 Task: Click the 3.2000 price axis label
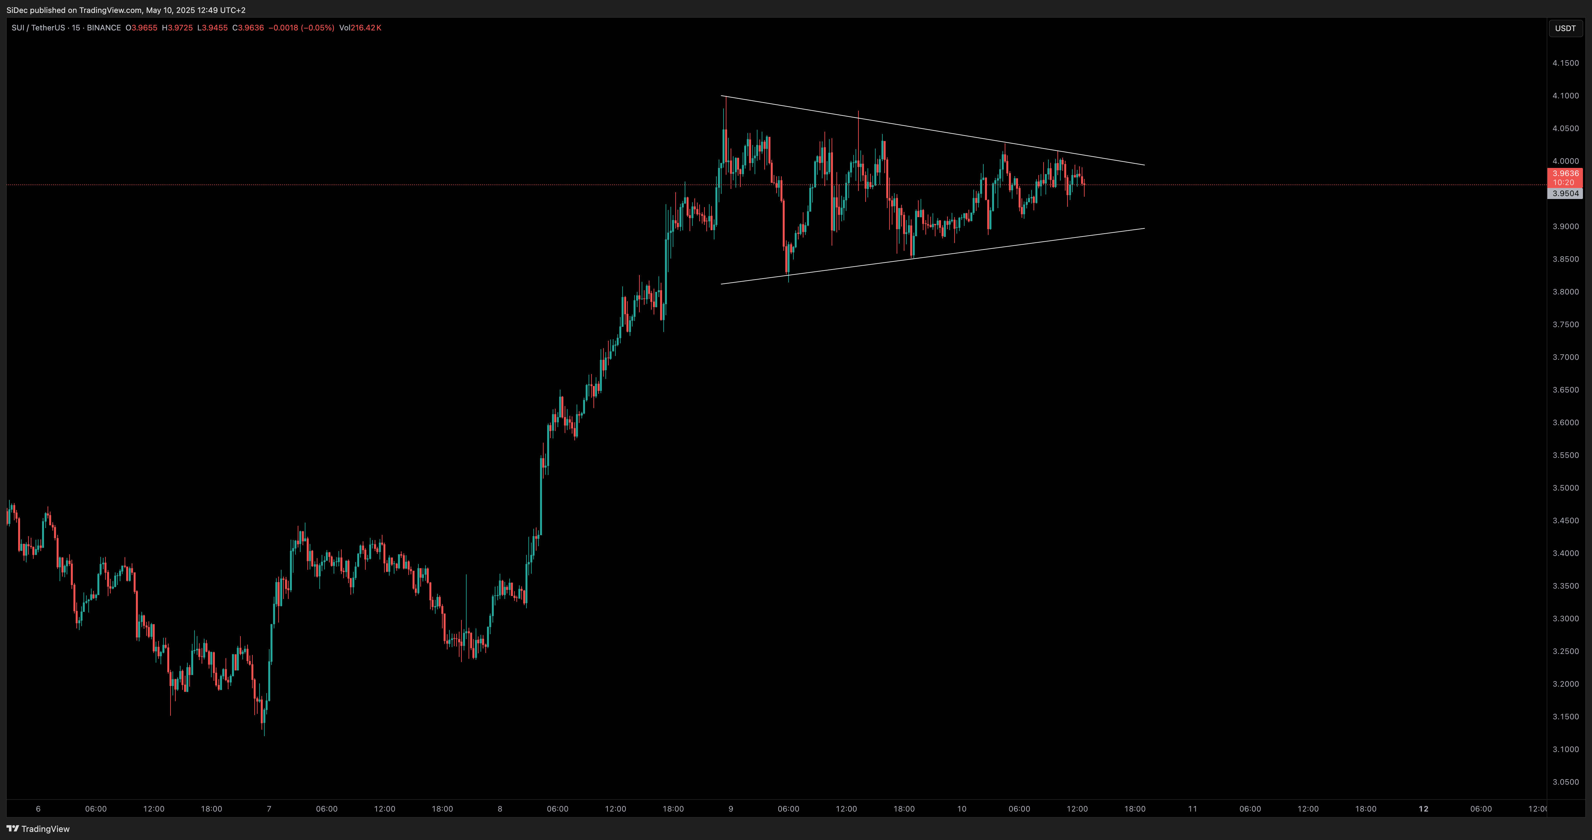click(x=1565, y=684)
